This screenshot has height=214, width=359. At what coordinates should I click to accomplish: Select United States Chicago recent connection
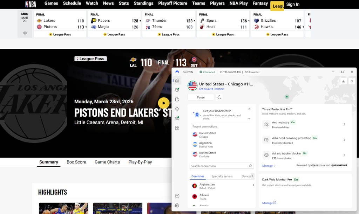tap(222, 134)
